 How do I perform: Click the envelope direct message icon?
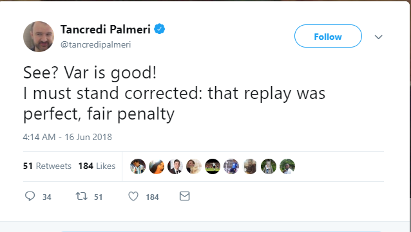184,196
